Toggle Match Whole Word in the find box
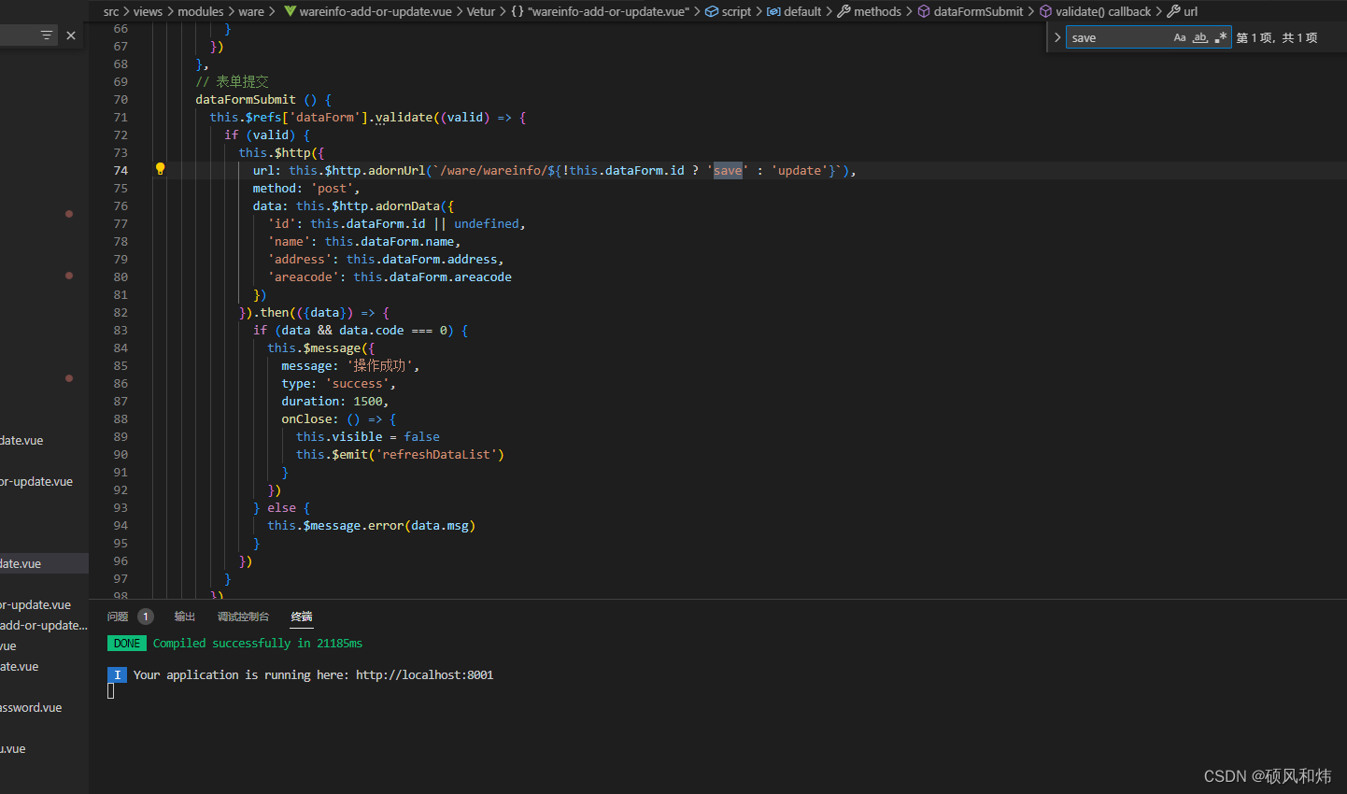 click(1200, 37)
